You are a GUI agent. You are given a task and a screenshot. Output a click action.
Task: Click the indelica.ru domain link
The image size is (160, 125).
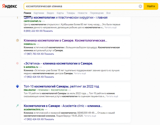tap(30, 44)
